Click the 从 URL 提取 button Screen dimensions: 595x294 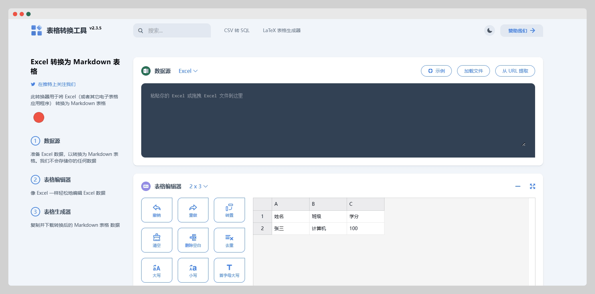[515, 71]
